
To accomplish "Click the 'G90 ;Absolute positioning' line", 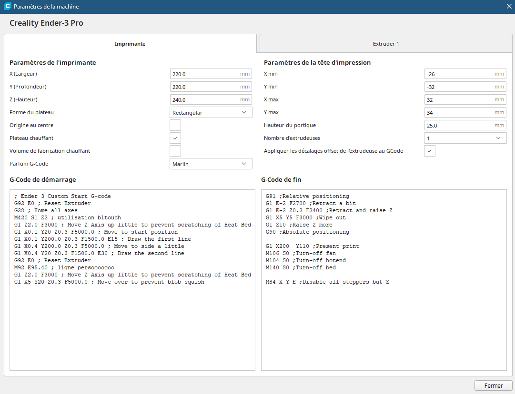I will point(307,232).
